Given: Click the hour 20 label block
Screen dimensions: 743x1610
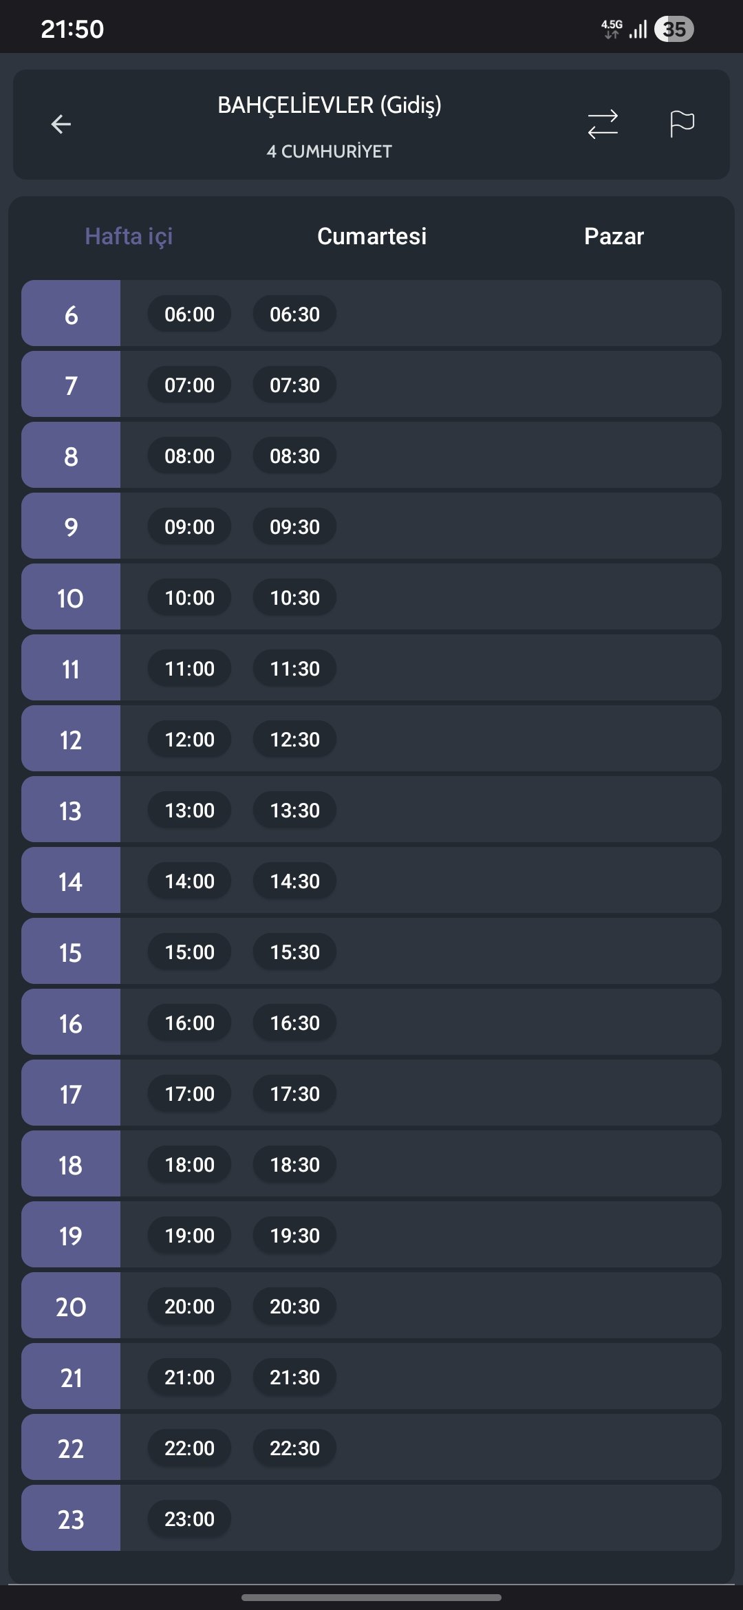Looking at the screenshot, I should 71,1306.
